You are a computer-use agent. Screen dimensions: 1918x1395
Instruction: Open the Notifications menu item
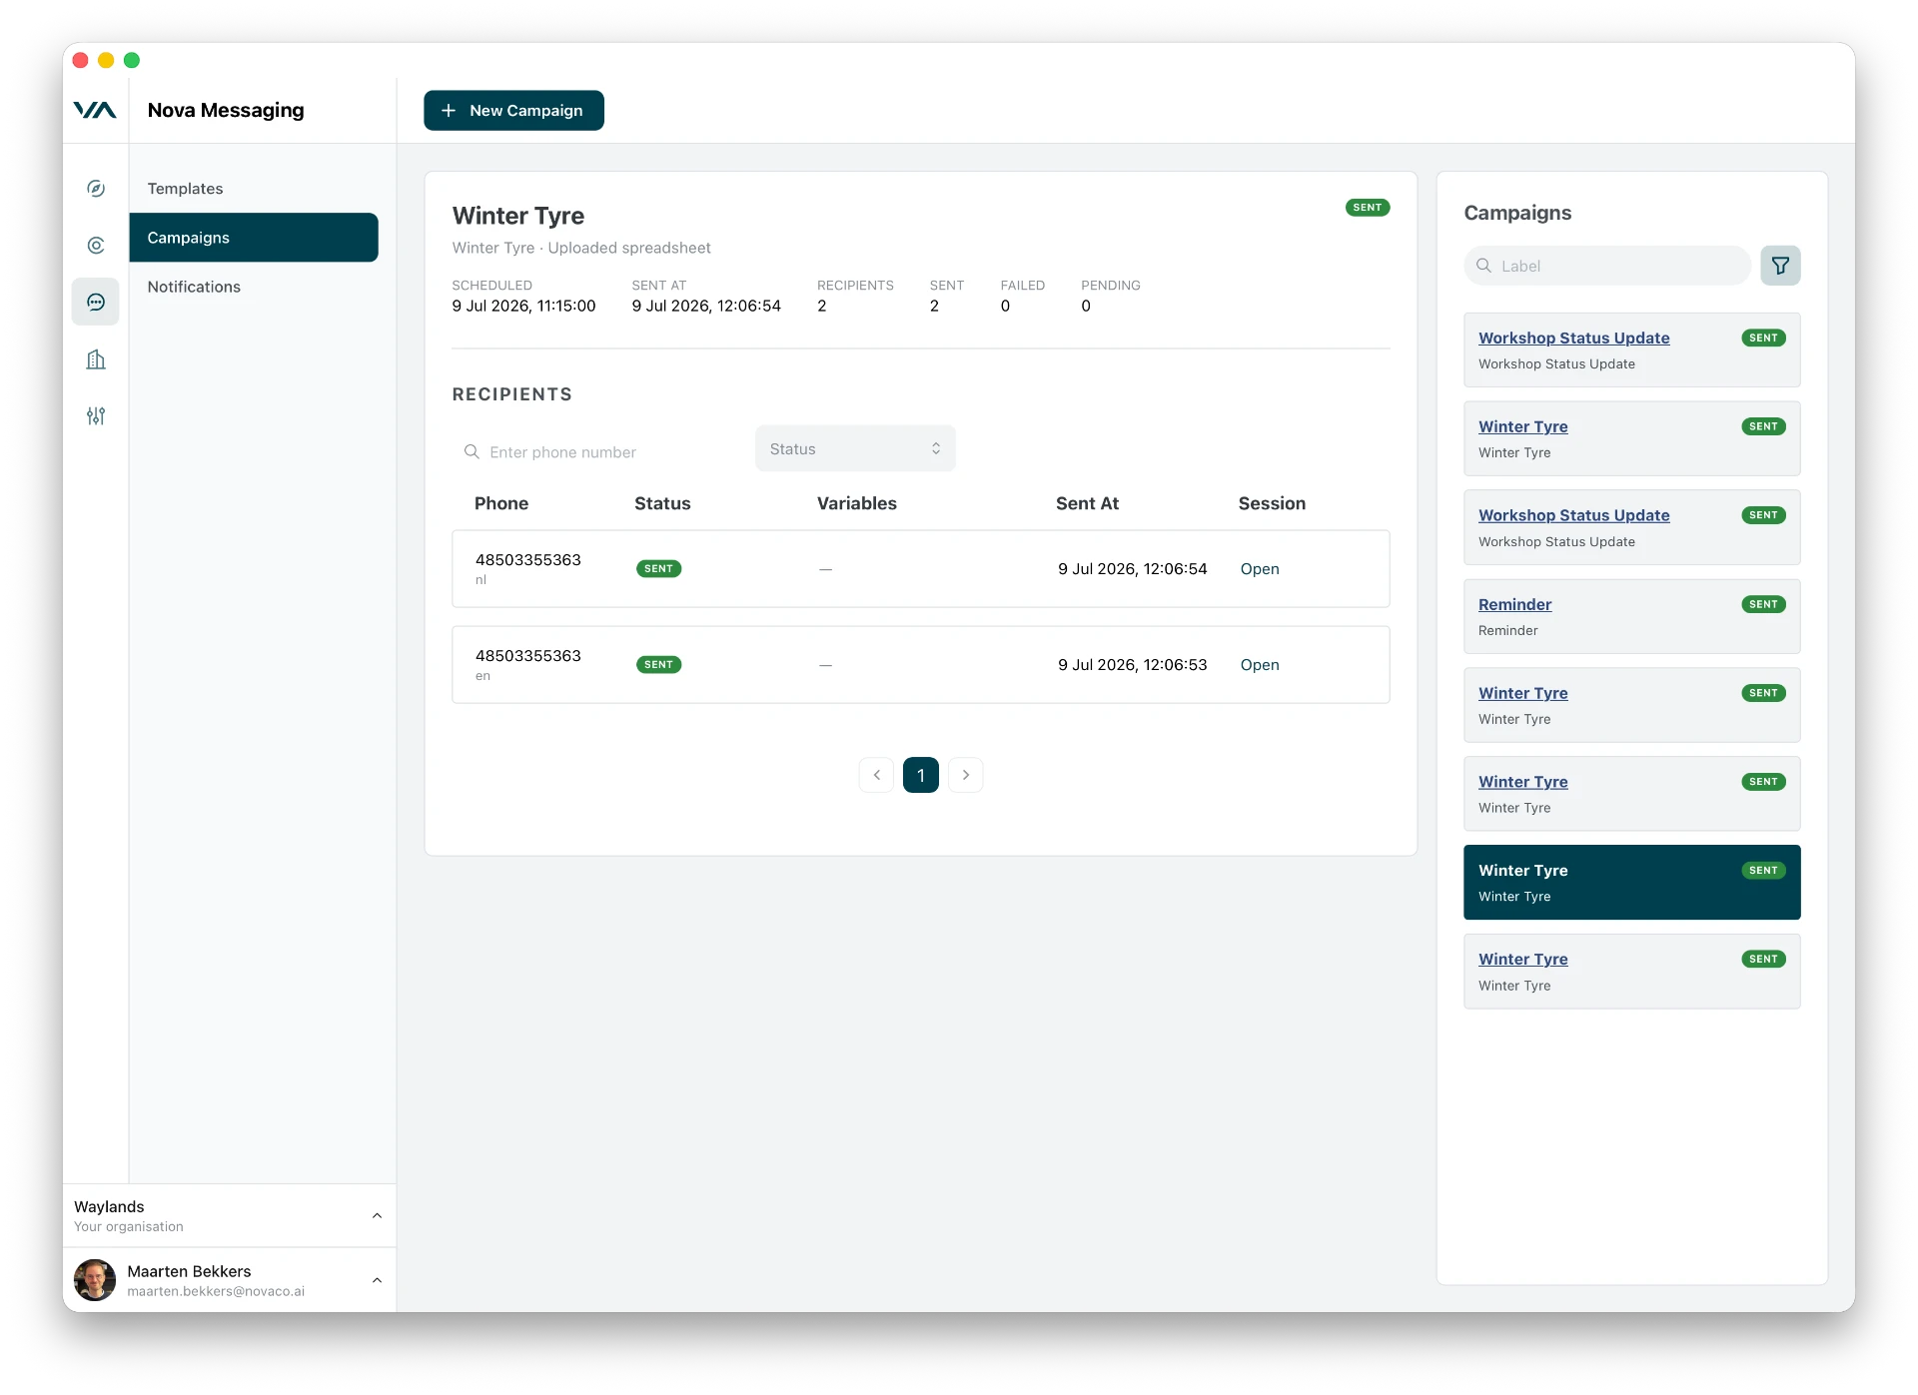[254, 287]
